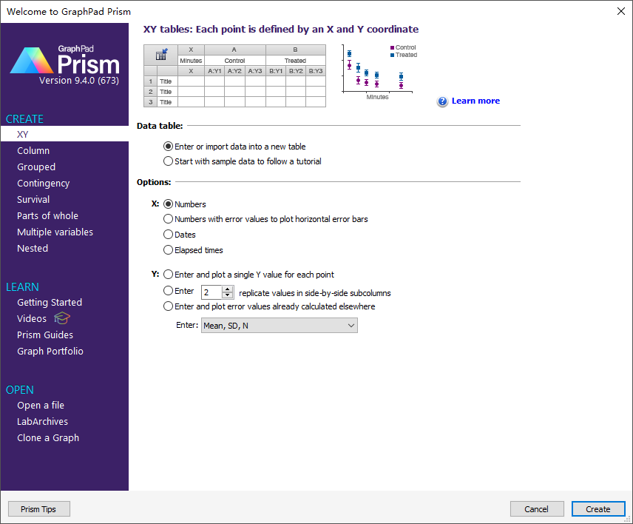Click the 'Control' column header in the preview table
The image size is (633, 524).
(234, 61)
